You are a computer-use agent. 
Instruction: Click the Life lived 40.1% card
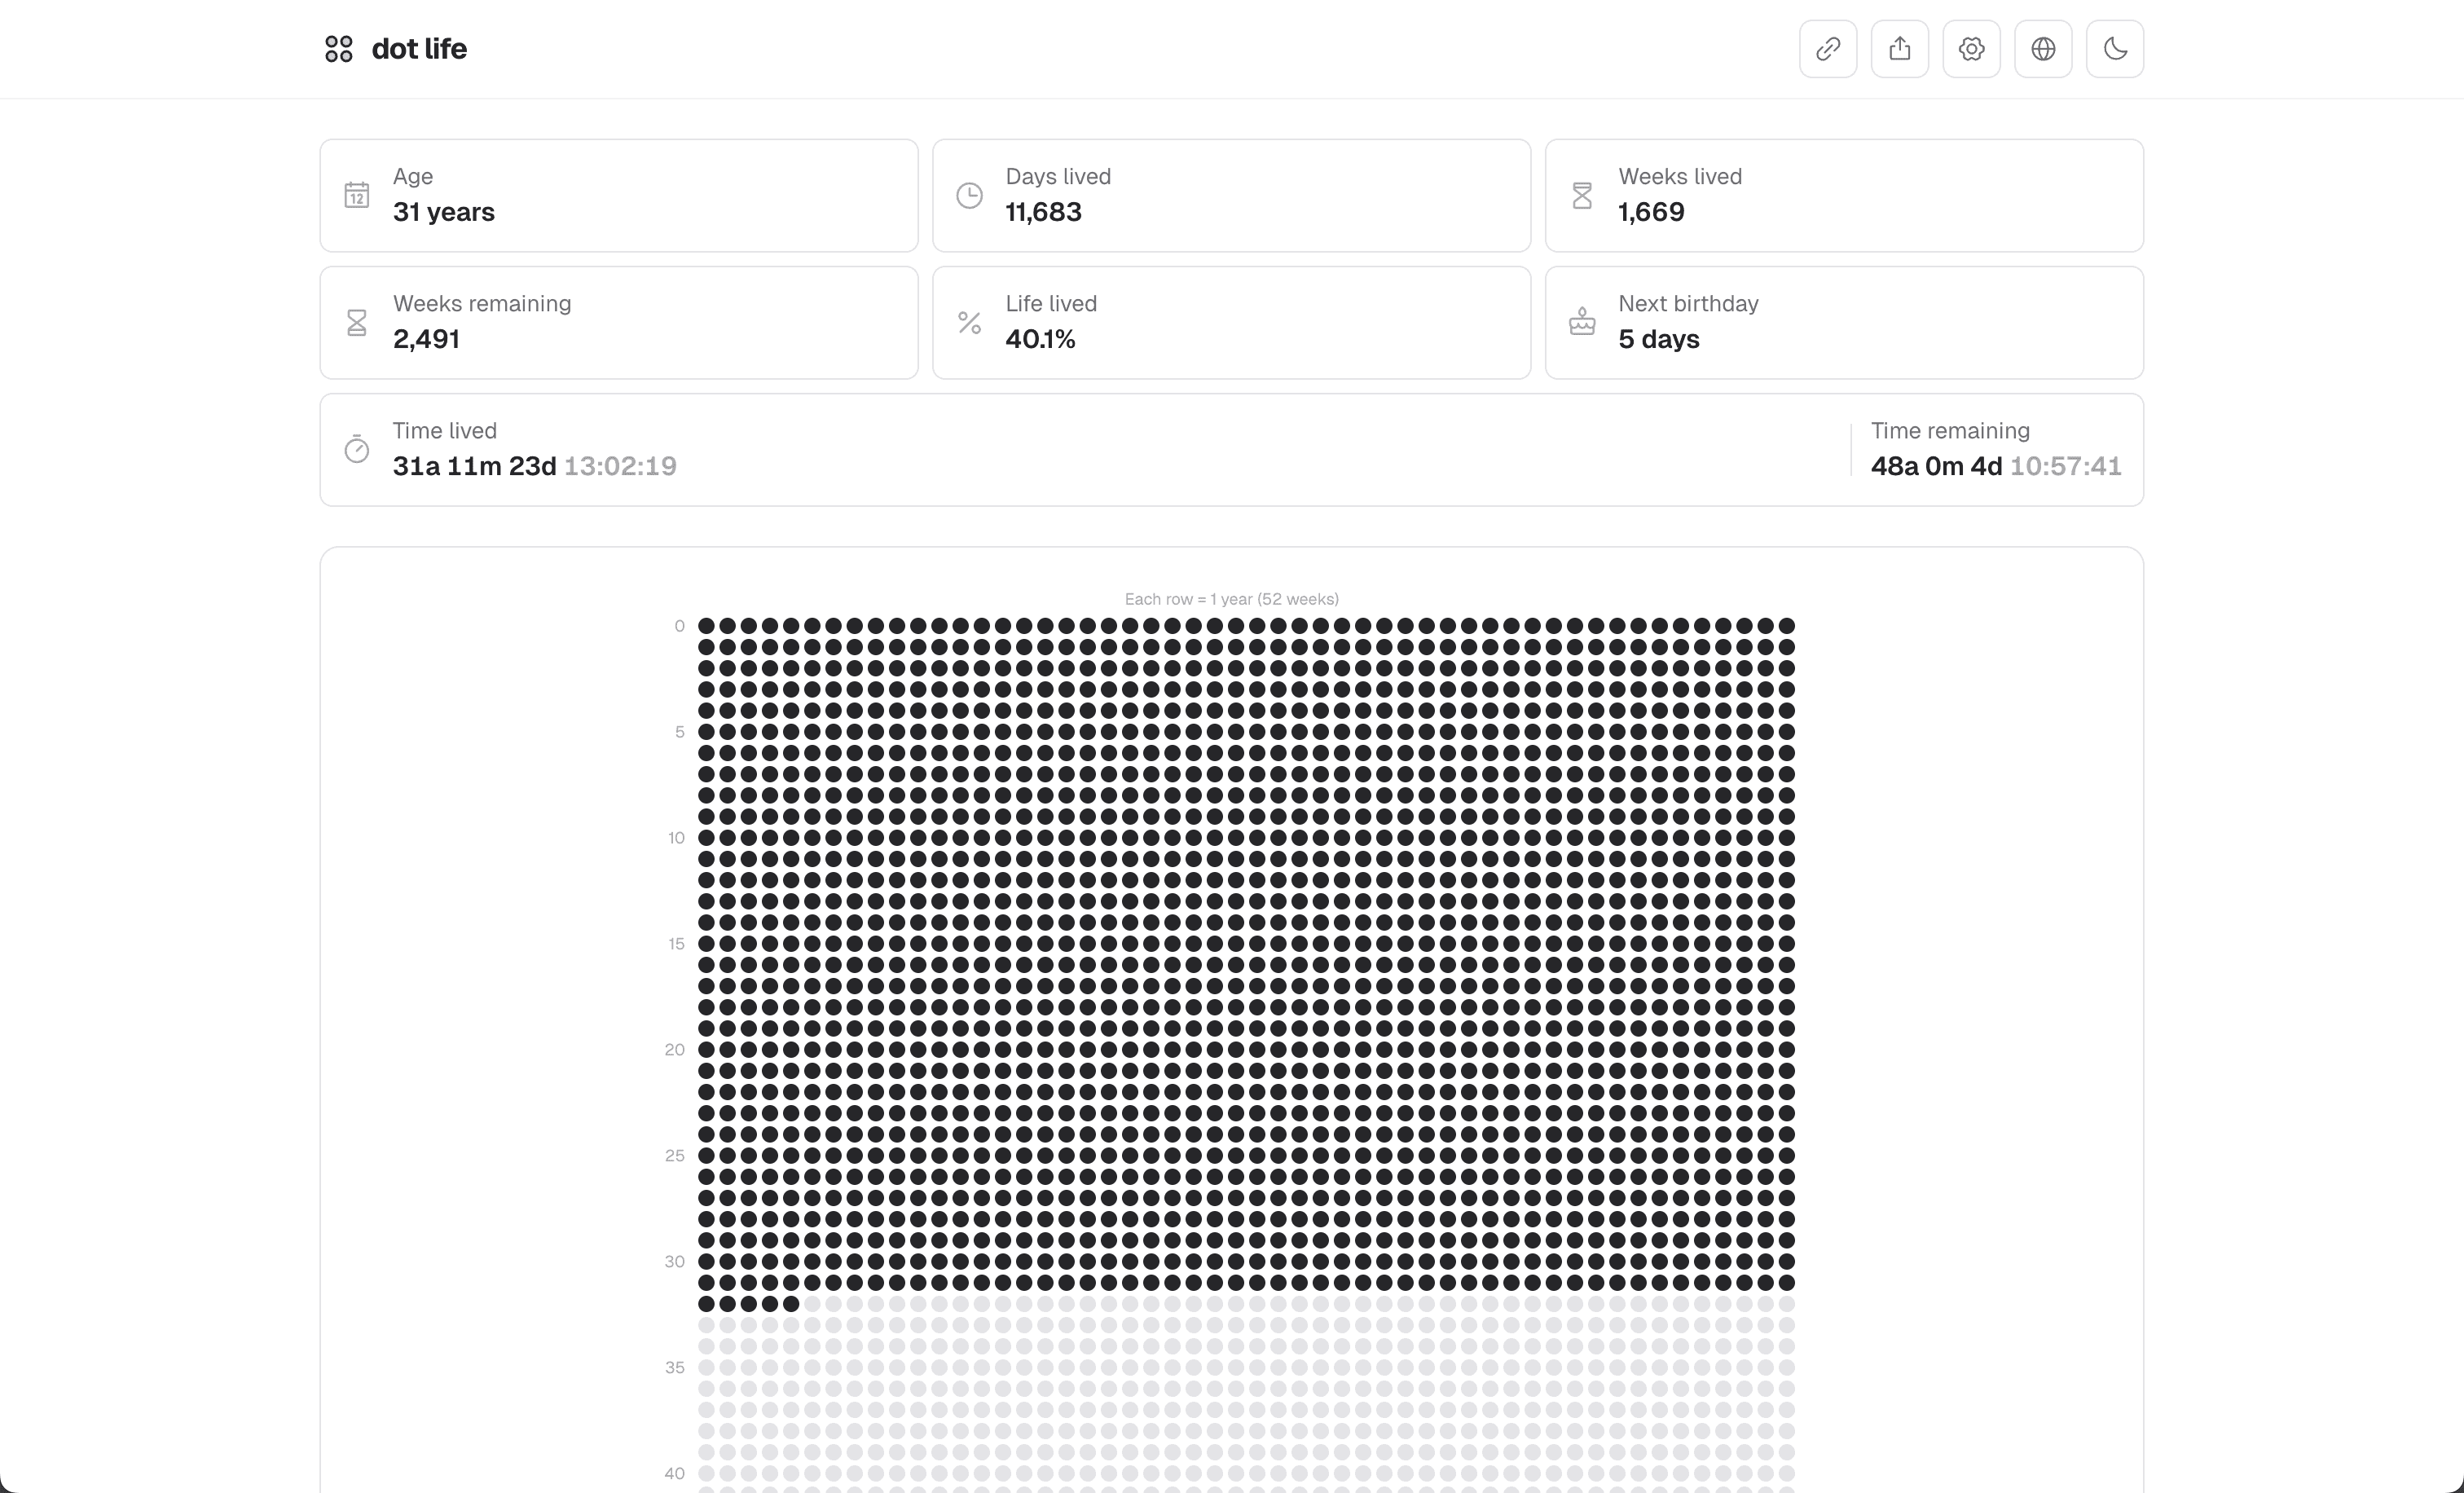click(1231, 322)
